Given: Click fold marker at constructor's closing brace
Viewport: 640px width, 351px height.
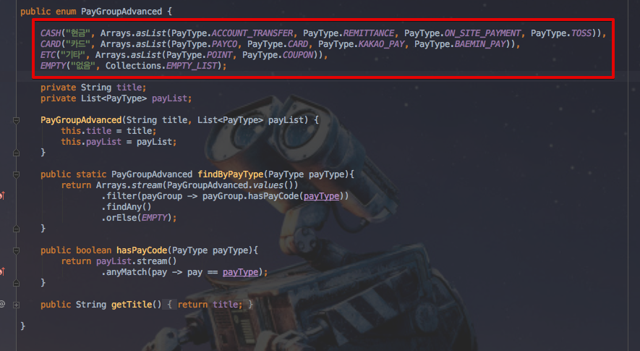Looking at the screenshot, I should (17, 153).
